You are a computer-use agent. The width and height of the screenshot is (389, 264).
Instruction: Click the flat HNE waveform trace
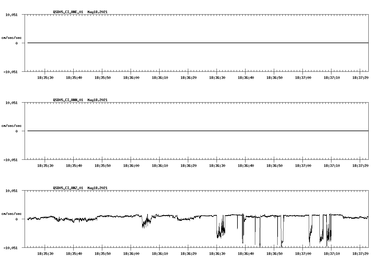coord(172,43)
